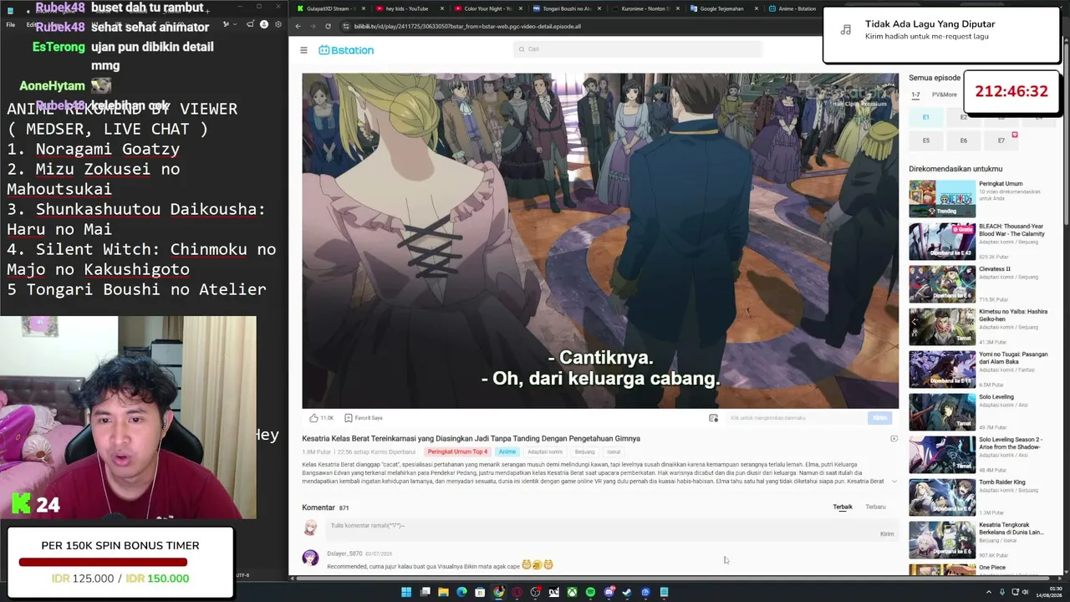
Task: Select episode E7
Action: click(1001, 140)
